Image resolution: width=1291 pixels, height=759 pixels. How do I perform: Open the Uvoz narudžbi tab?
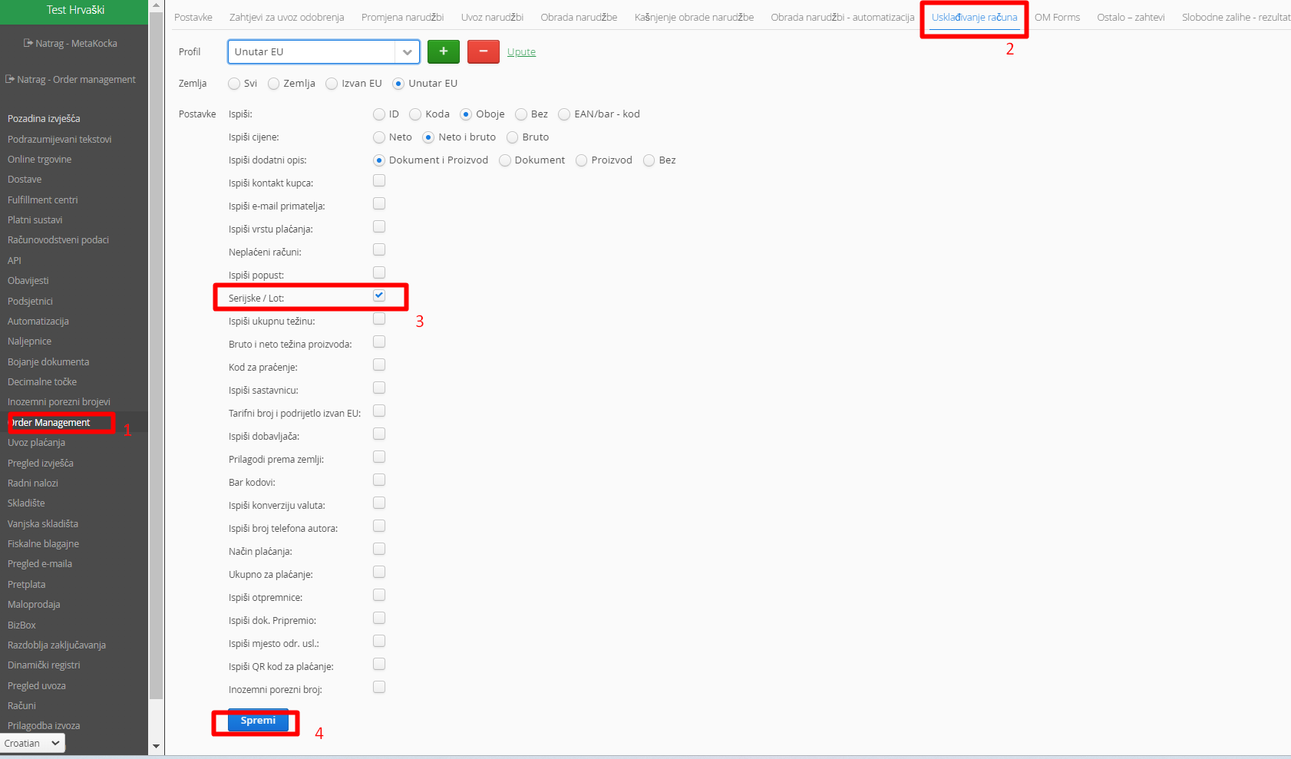493,17
